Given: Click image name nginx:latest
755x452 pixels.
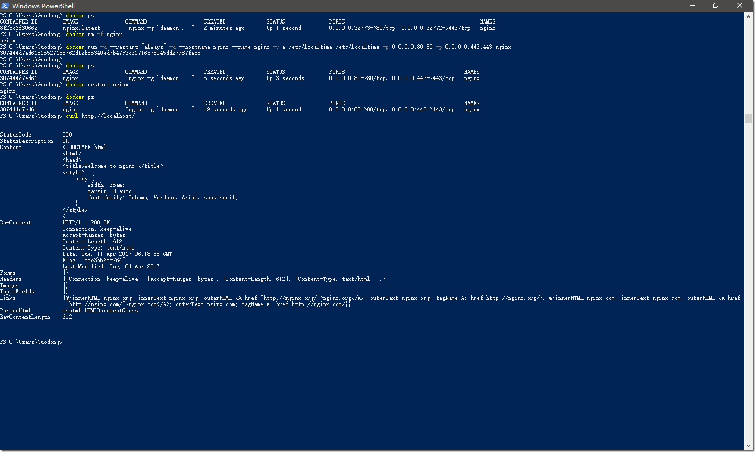Looking at the screenshot, I should (x=82, y=28).
